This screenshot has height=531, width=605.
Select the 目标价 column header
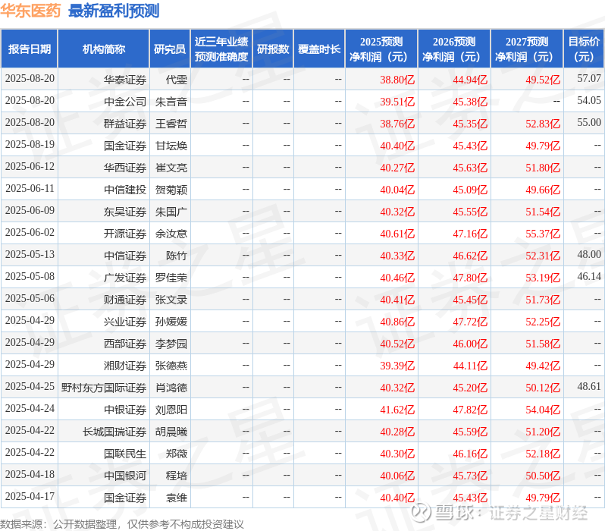pyautogui.click(x=585, y=49)
